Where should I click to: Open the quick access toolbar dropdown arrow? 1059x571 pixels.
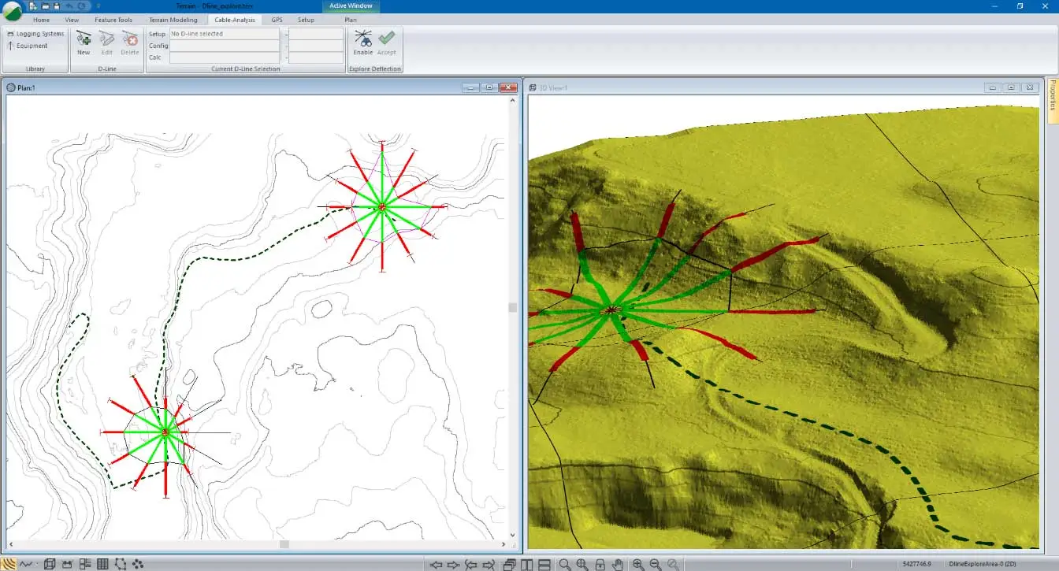pyautogui.click(x=98, y=6)
